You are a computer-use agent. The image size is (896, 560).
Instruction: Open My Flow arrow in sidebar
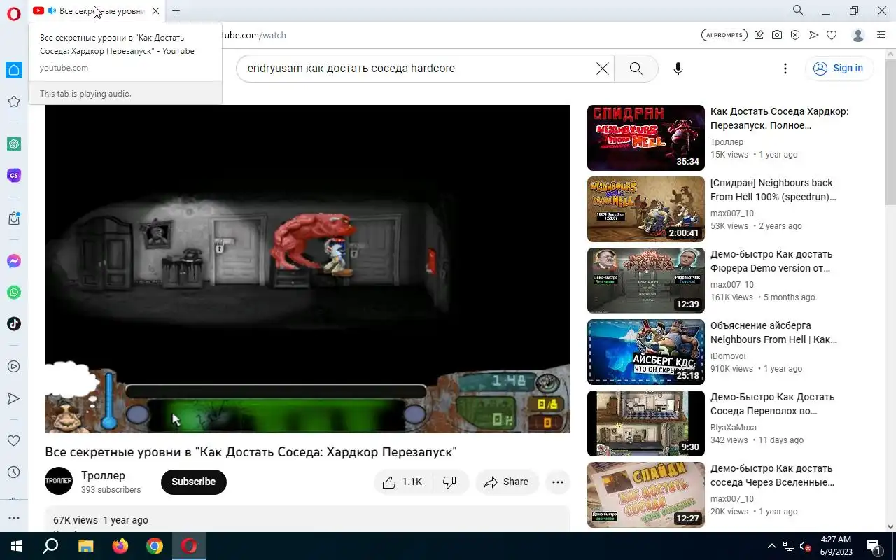pos(13,398)
